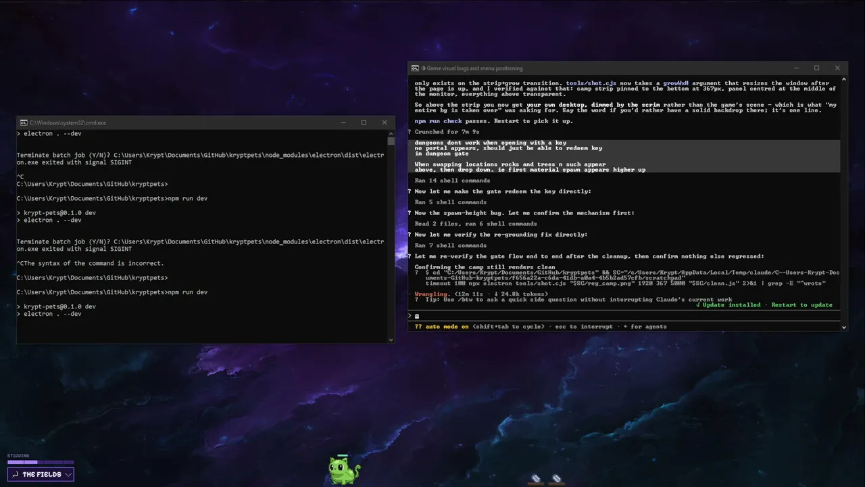
Task: Click 'dungeons dont work when opening with a key' message
Action: [x=490, y=143]
